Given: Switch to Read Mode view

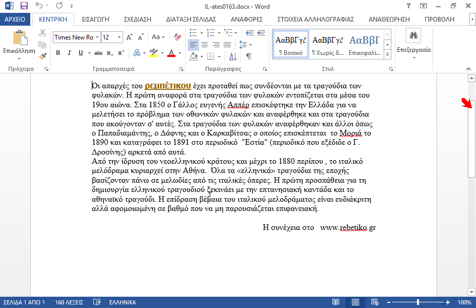Looking at the screenshot, I should click(335, 302).
